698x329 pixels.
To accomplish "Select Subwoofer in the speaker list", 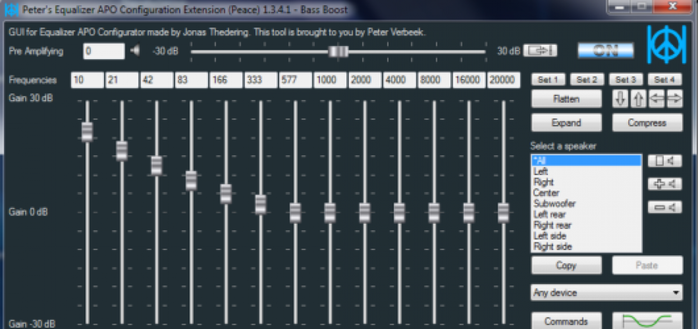I will click(554, 204).
